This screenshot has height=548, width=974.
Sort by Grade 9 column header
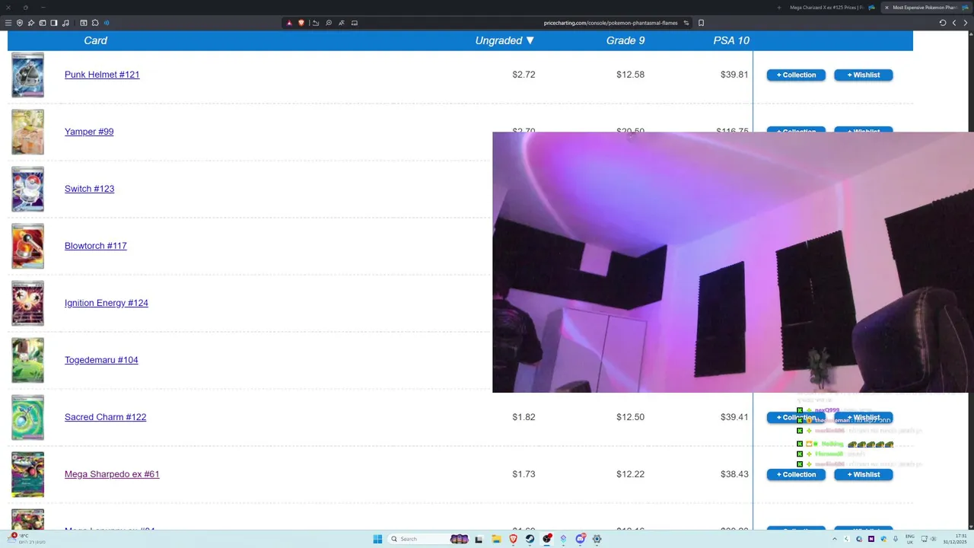[625, 40]
